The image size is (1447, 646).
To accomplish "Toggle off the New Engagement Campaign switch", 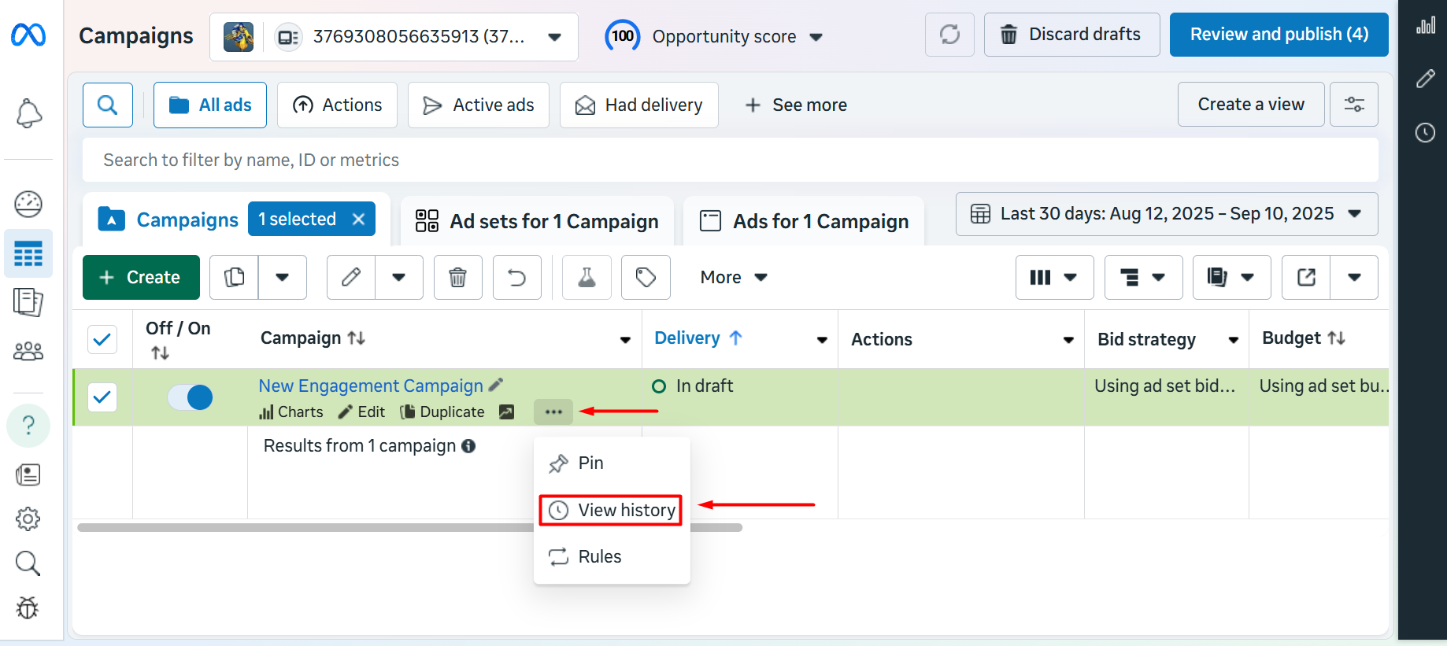I will click(x=190, y=397).
